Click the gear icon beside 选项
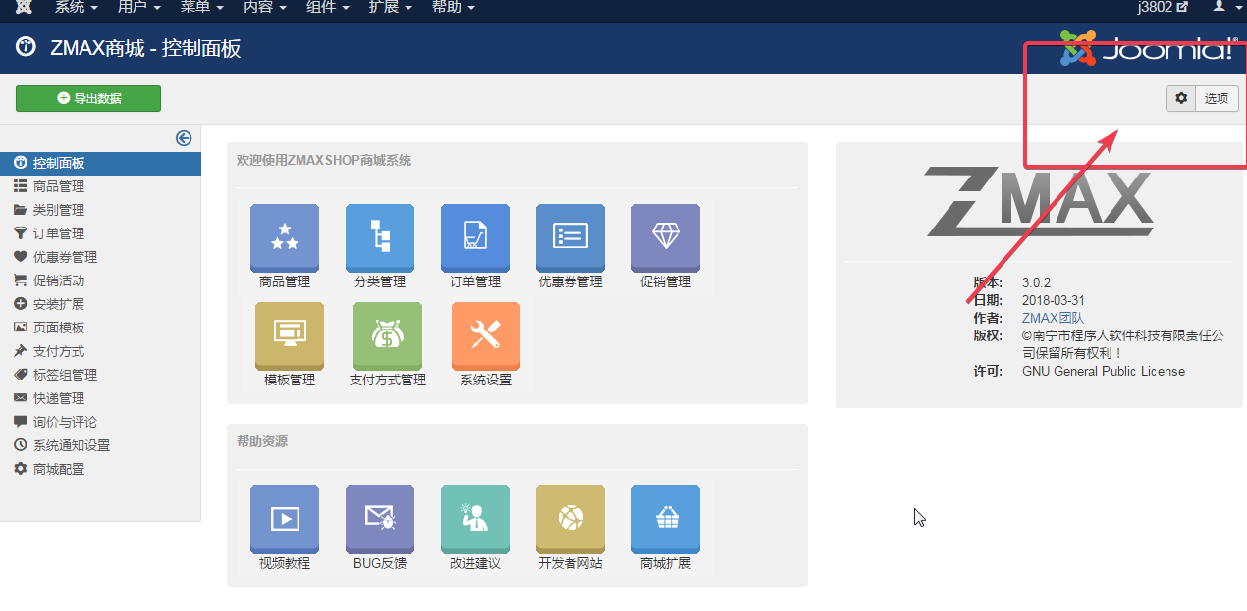This screenshot has width=1247, height=611. (x=1181, y=98)
